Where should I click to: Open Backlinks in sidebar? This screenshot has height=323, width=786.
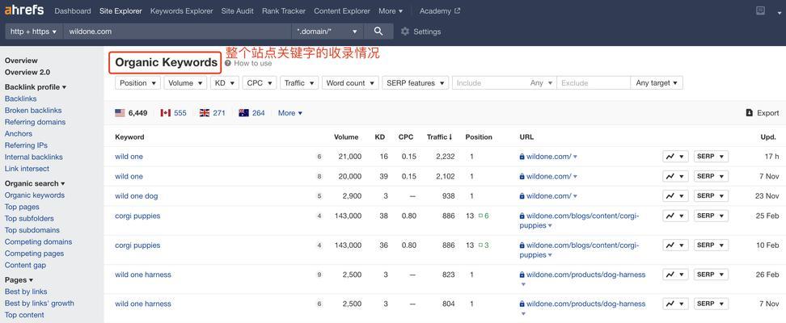click(20, 99)
